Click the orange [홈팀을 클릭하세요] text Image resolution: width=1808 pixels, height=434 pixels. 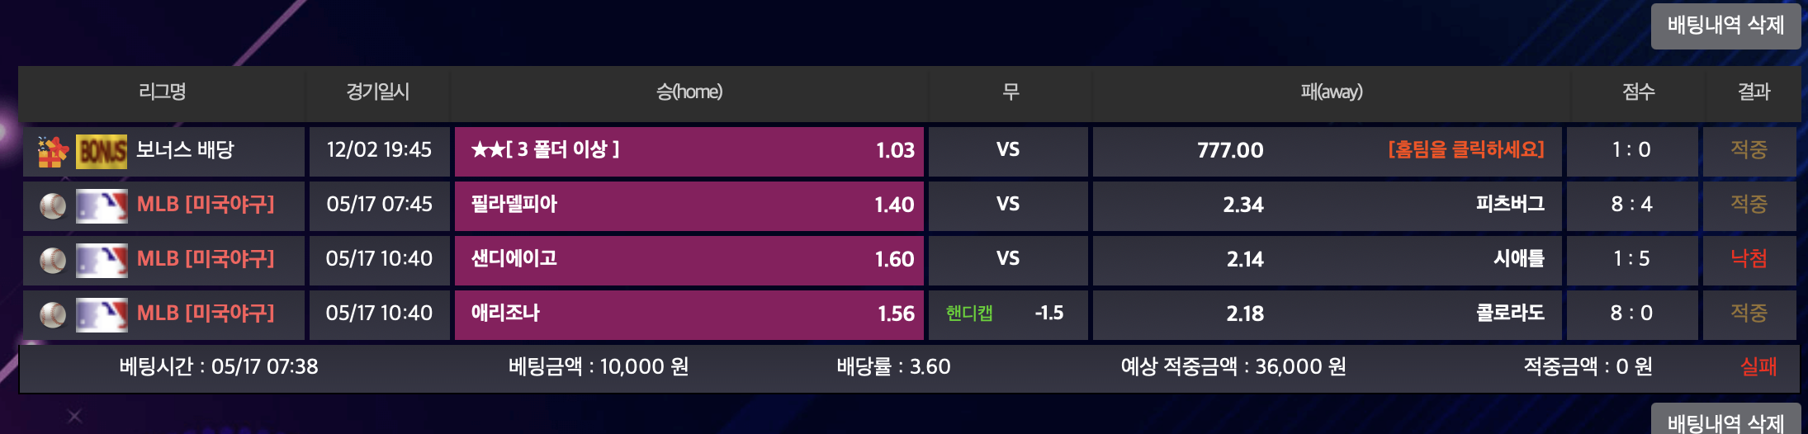tap(1465, 150)
